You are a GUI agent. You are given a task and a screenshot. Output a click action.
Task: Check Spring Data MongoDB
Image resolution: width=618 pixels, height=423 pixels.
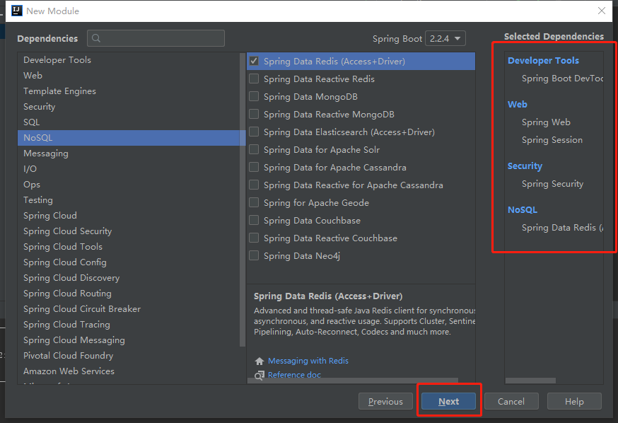[x=253, y=96]
